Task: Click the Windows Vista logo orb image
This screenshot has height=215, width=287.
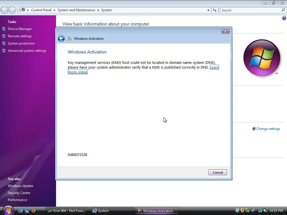Action: click(x=262, y=58)
